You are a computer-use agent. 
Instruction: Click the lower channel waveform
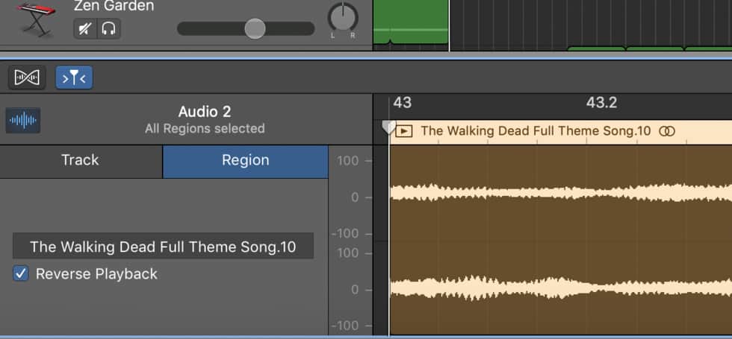[x=561, y=288]
